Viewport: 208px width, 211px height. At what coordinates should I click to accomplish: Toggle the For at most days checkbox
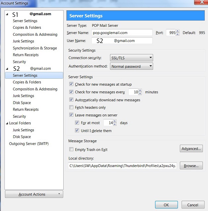tap(77, 123)
